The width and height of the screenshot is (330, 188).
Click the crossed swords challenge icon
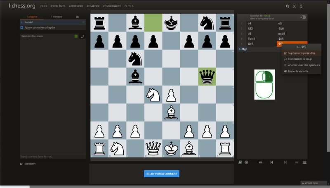click(x=294, y=7)
